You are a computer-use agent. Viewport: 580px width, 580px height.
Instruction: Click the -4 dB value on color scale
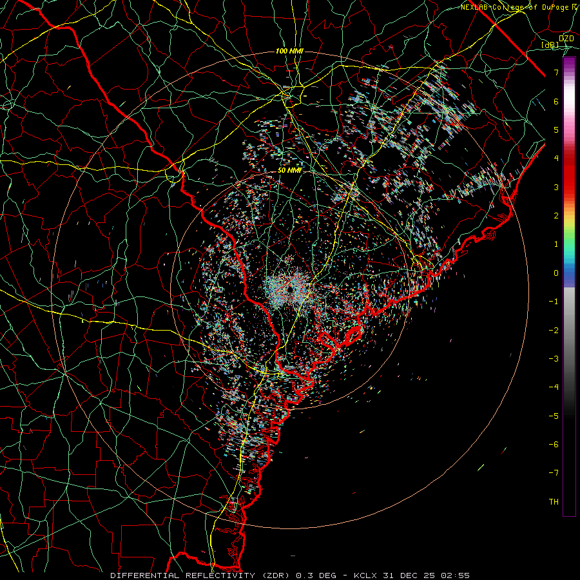click(x=554, y=387)
